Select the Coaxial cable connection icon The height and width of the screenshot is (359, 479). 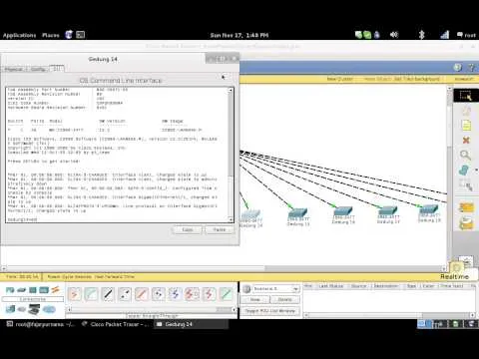[x=175, y=294]
